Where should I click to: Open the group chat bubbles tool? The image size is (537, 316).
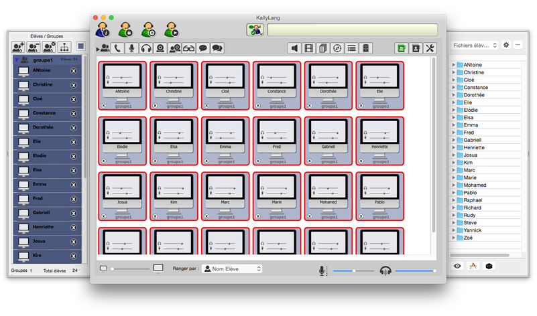pyautogui.click(x=217, y=48)
